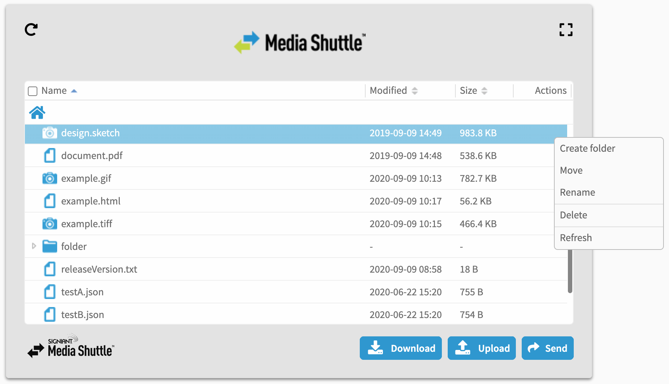Choose Delete from the context menu
669x384 pixels.
coord(573,215)
